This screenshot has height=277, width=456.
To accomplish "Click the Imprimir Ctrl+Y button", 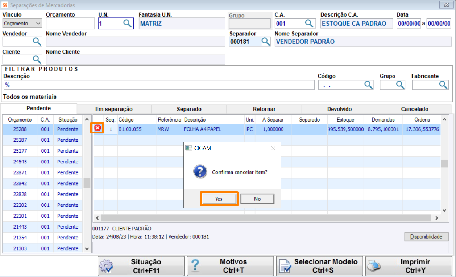I will click(409, 266).
